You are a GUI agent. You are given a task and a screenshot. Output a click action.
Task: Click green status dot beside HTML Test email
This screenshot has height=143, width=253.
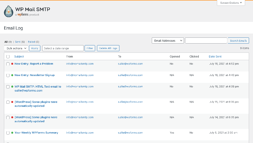(x=12, y=87)
